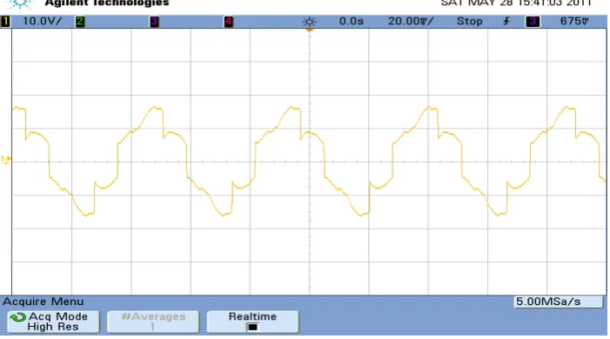The width and height of the screenshot is (610, 339).
Task: Click the 675 trigger level value
Action: [574, 21]
